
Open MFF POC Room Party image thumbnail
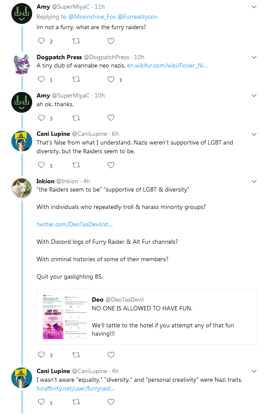click(64, 317)
